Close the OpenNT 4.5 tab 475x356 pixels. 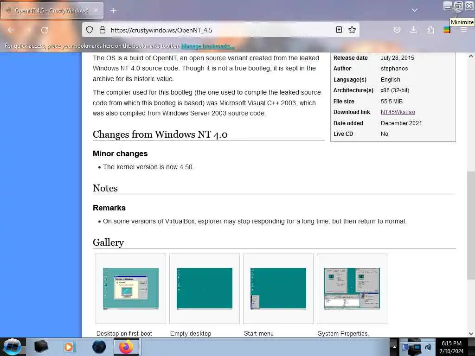(x=96, y=11)
